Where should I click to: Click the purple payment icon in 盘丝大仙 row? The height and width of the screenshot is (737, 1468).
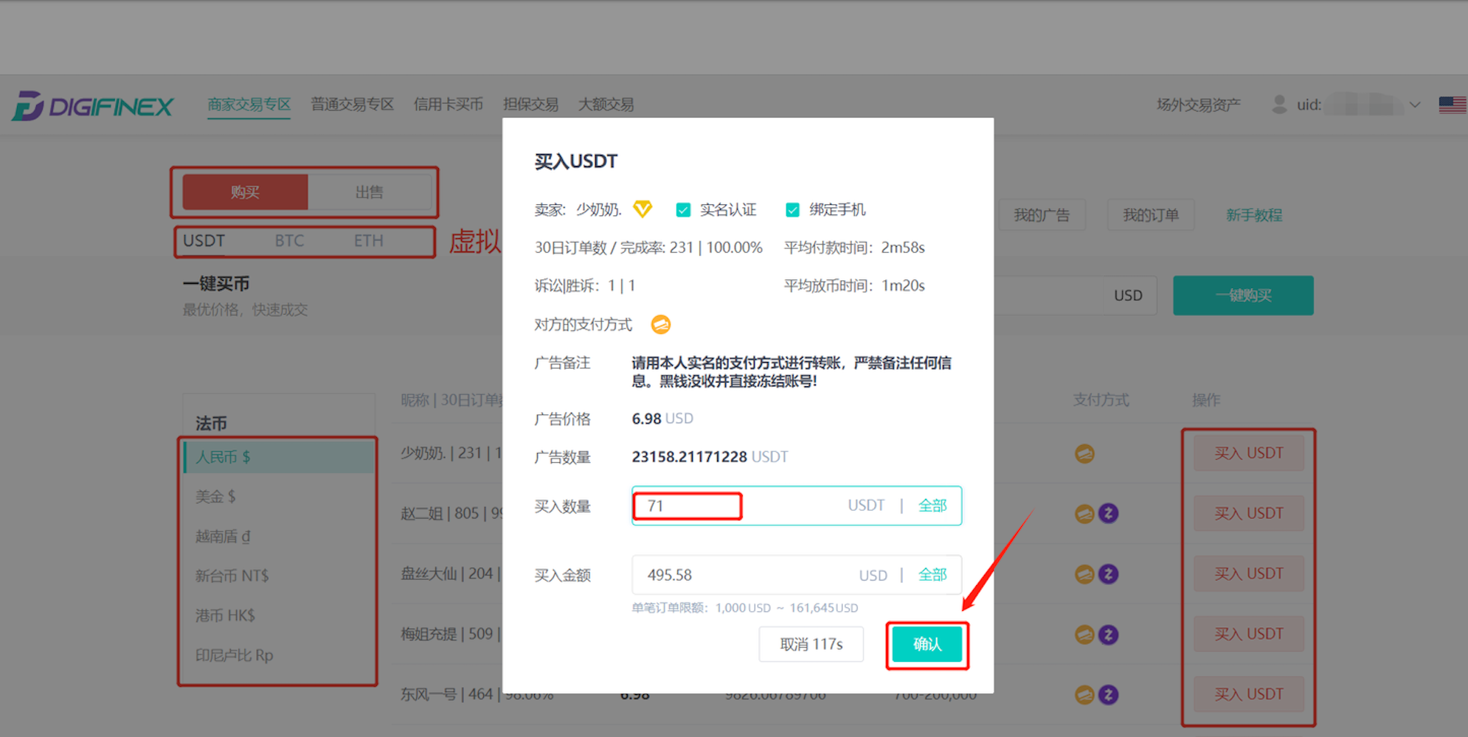click(1109, 574)
